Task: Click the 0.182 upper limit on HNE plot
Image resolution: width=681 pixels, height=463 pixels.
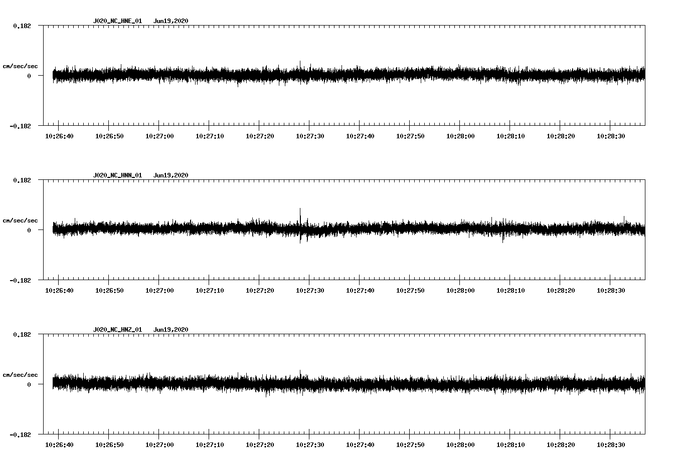Action: 22,26
